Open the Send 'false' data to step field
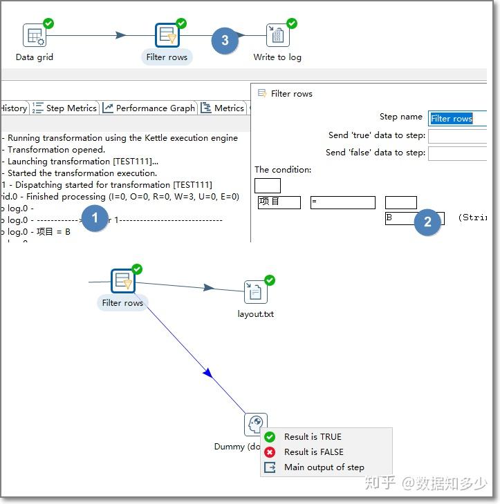This screenshot has width=500, height=504. pyautogui.click(x=457, y=153)
